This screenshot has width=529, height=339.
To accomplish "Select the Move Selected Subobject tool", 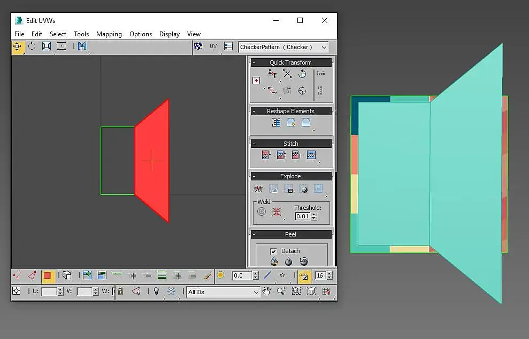I will pos(17,46).
